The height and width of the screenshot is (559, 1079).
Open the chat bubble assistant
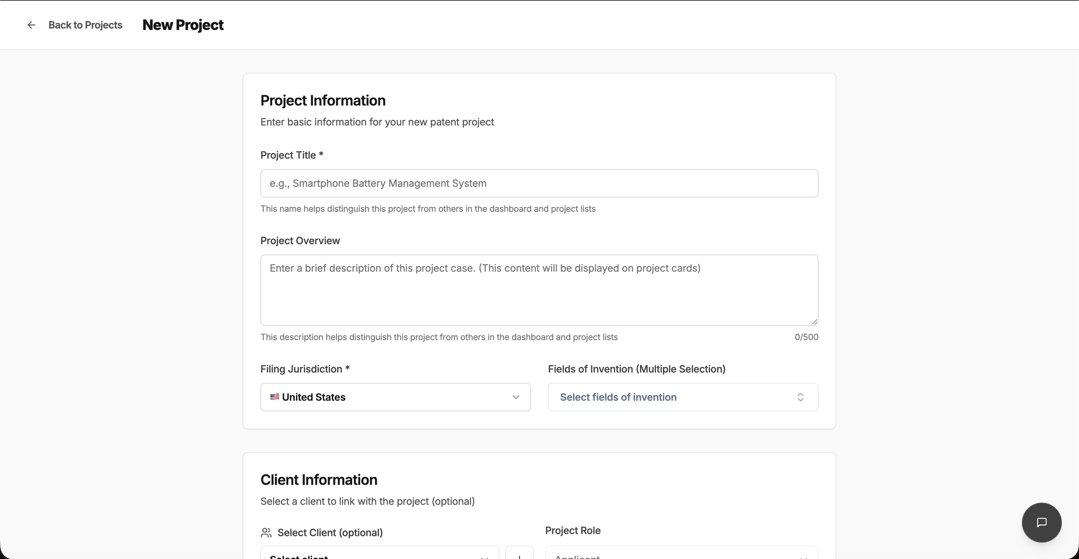pos(1041,523)
